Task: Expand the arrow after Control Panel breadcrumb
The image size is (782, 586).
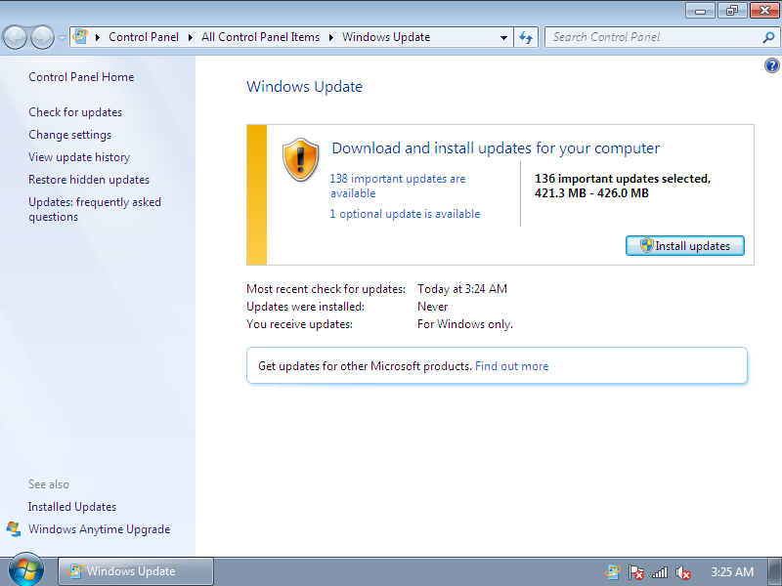Action: click(x=191, y=37)
